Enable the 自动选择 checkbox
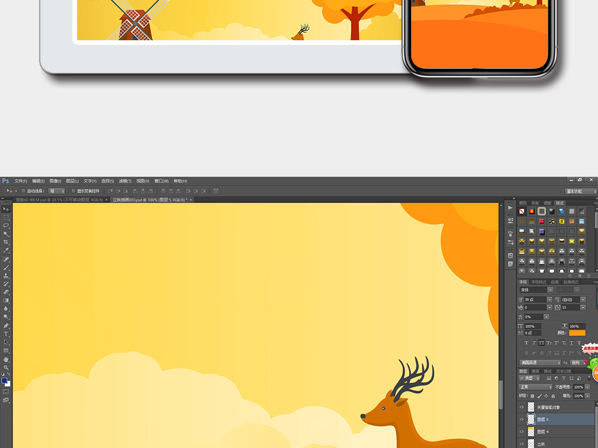The height and width of the screenshot is (448, 598). pyautogui.click(x=23, y=191)
